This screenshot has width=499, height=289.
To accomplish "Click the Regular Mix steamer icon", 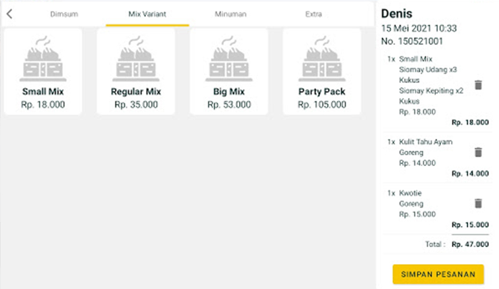I will coord(135,58).
